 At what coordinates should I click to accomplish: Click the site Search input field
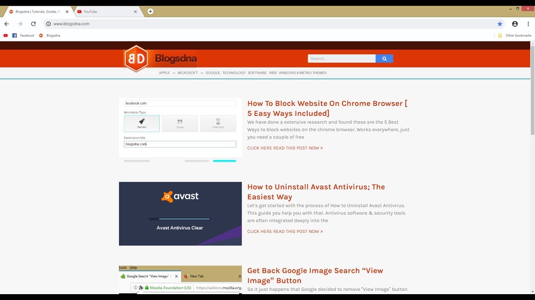[341, 59]
